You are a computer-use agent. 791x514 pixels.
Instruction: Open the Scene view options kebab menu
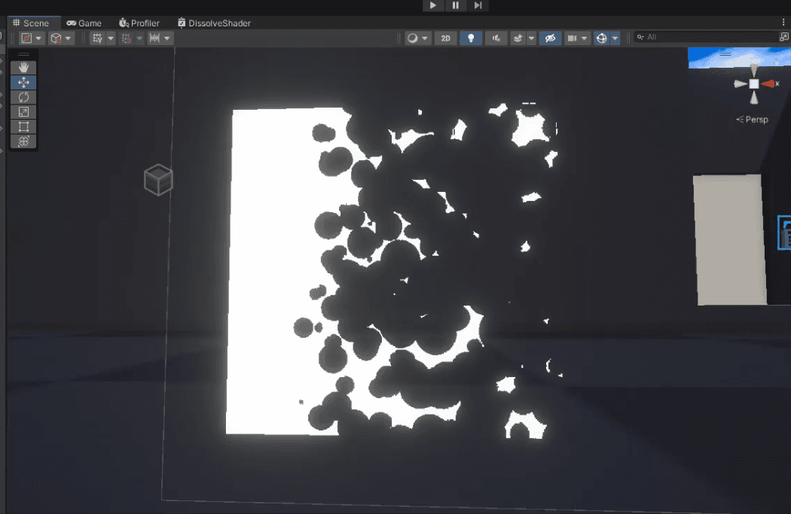pyautogui.click(x=783, y=23)
